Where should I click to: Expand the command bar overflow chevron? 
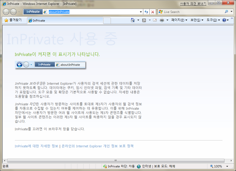[x=232, y=18]
